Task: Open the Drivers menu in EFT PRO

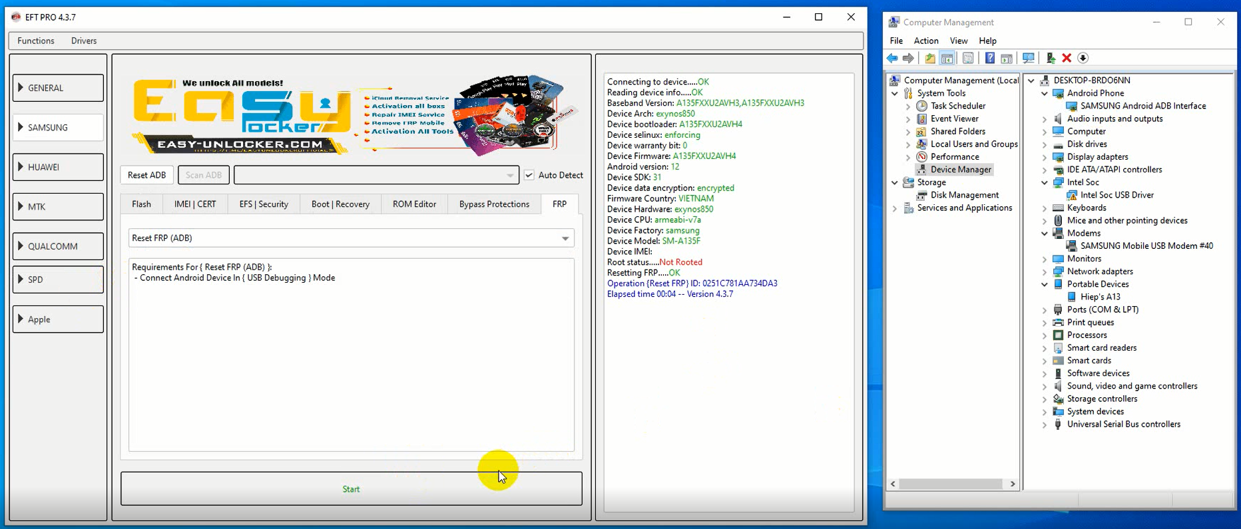Action: (x=84, y=41)
